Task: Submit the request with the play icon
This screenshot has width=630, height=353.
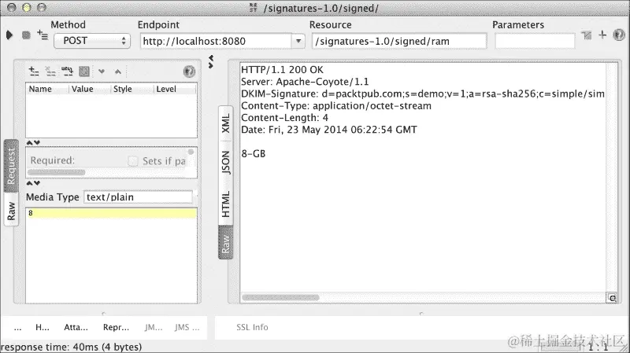Action: tap(9, 35)
